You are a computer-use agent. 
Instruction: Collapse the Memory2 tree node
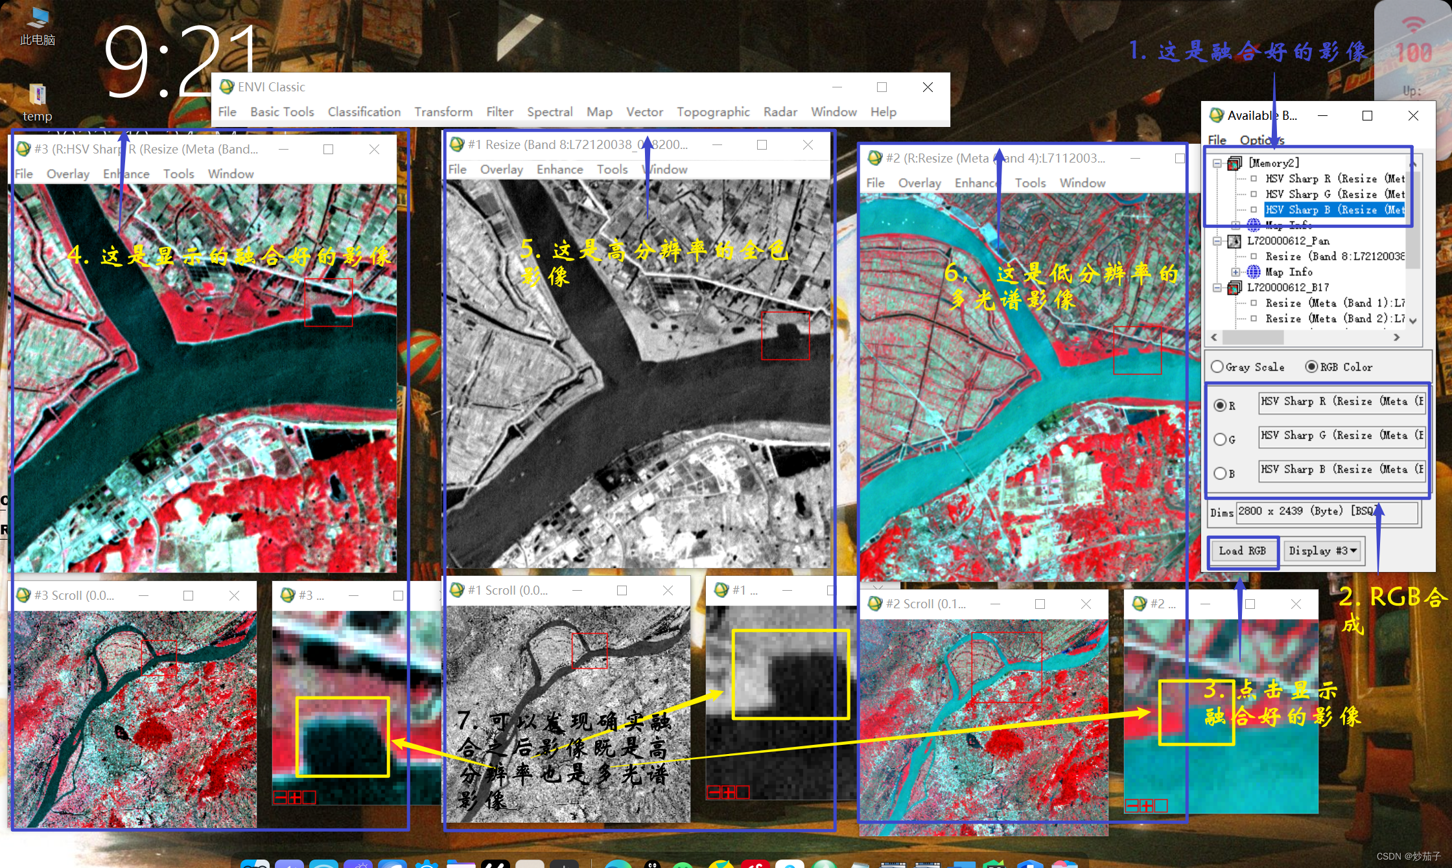coord(1217,163)
